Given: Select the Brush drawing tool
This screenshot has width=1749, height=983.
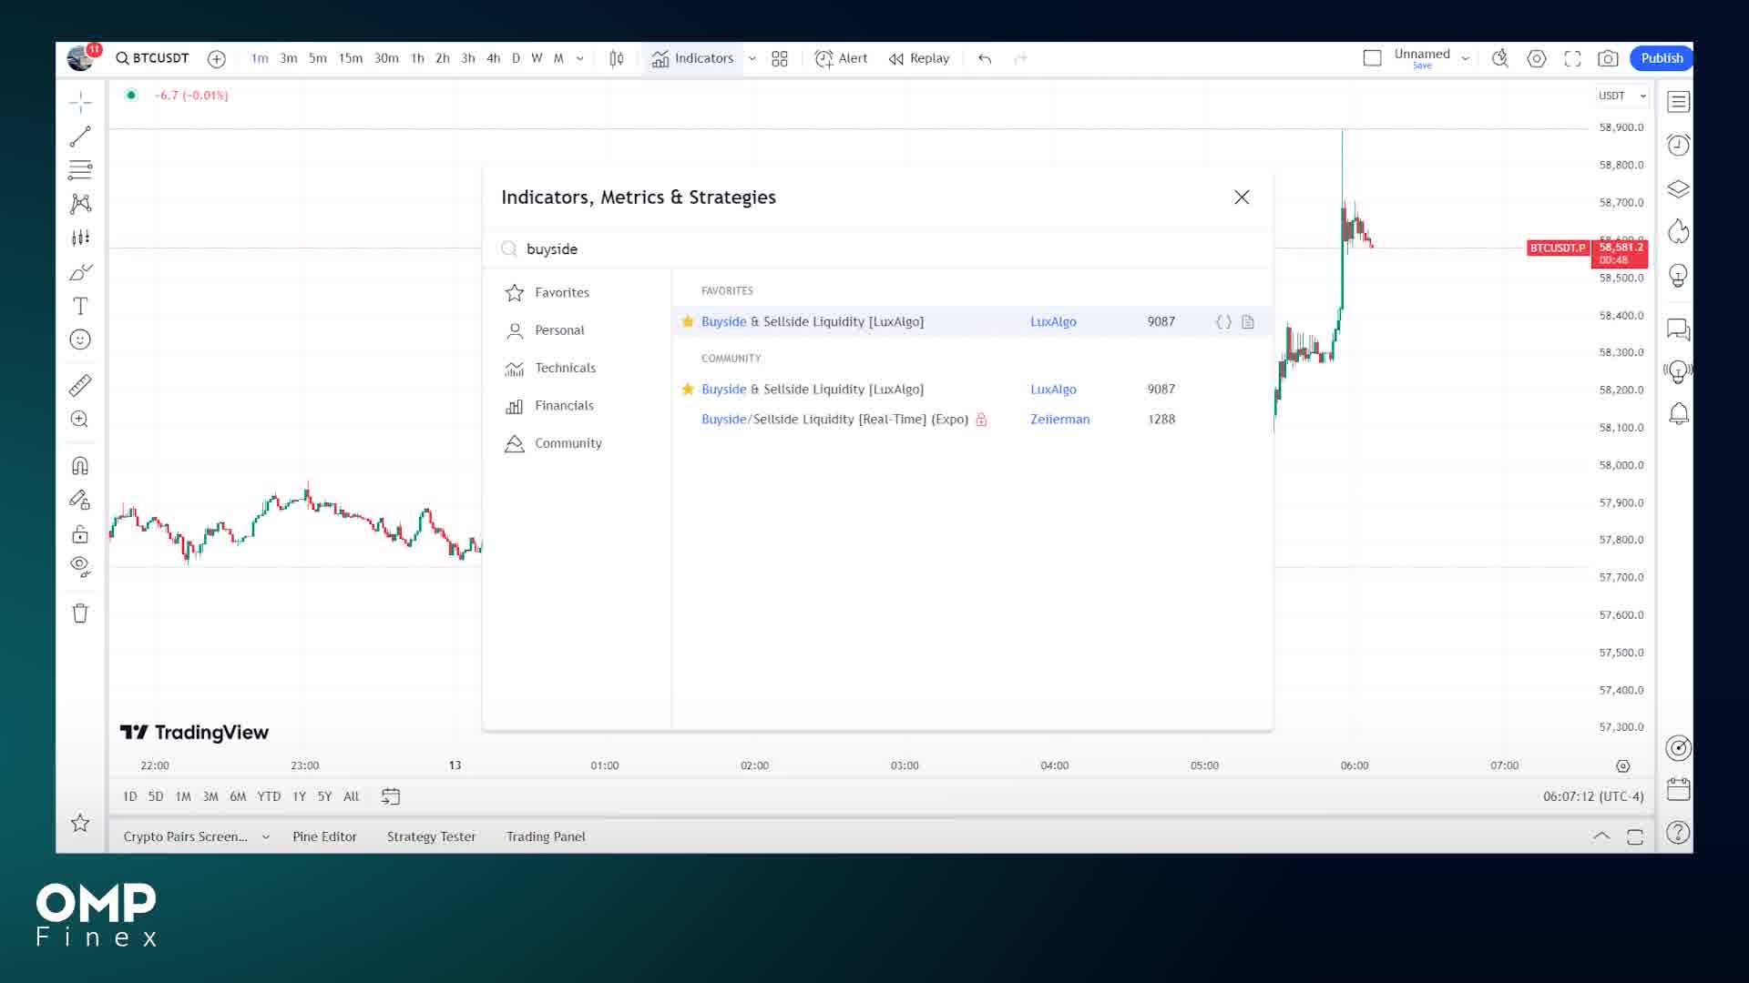Looking at the screenshot, I should click(80, 271).
